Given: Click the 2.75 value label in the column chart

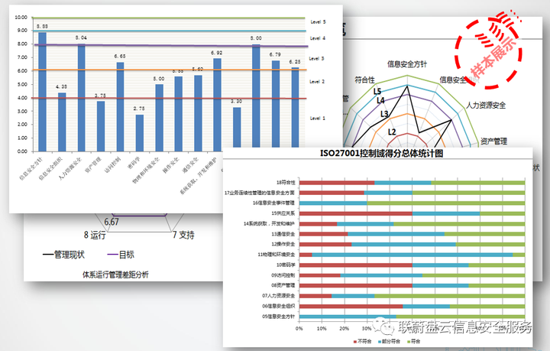Looking at the screenshot, I should click(139, 109).
